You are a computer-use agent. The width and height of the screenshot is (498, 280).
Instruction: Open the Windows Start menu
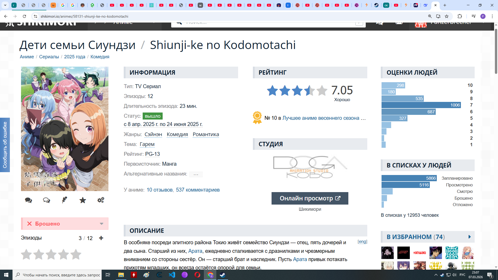6,275
